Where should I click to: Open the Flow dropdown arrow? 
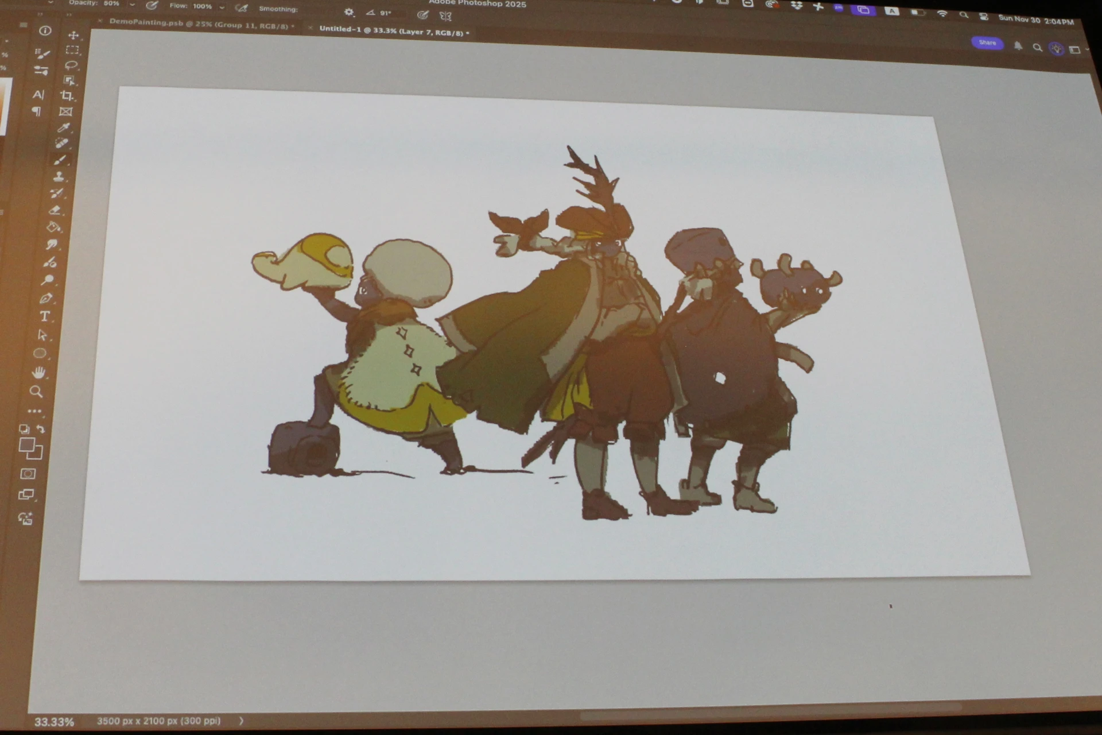tap(222, 7)
